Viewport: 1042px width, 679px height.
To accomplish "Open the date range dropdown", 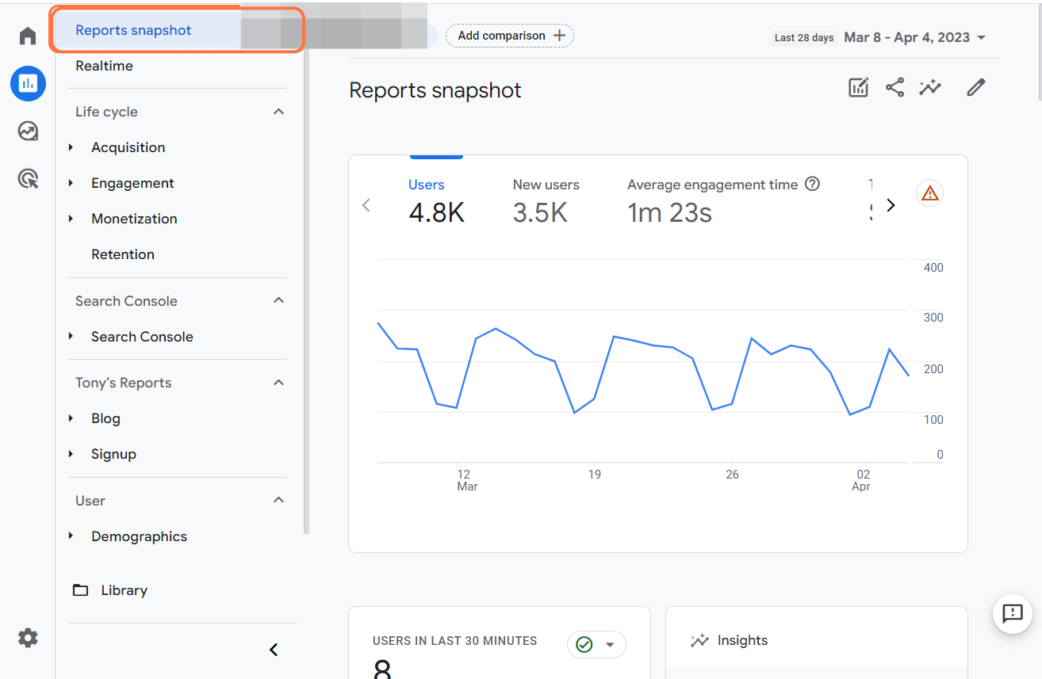I will [915, 37].
